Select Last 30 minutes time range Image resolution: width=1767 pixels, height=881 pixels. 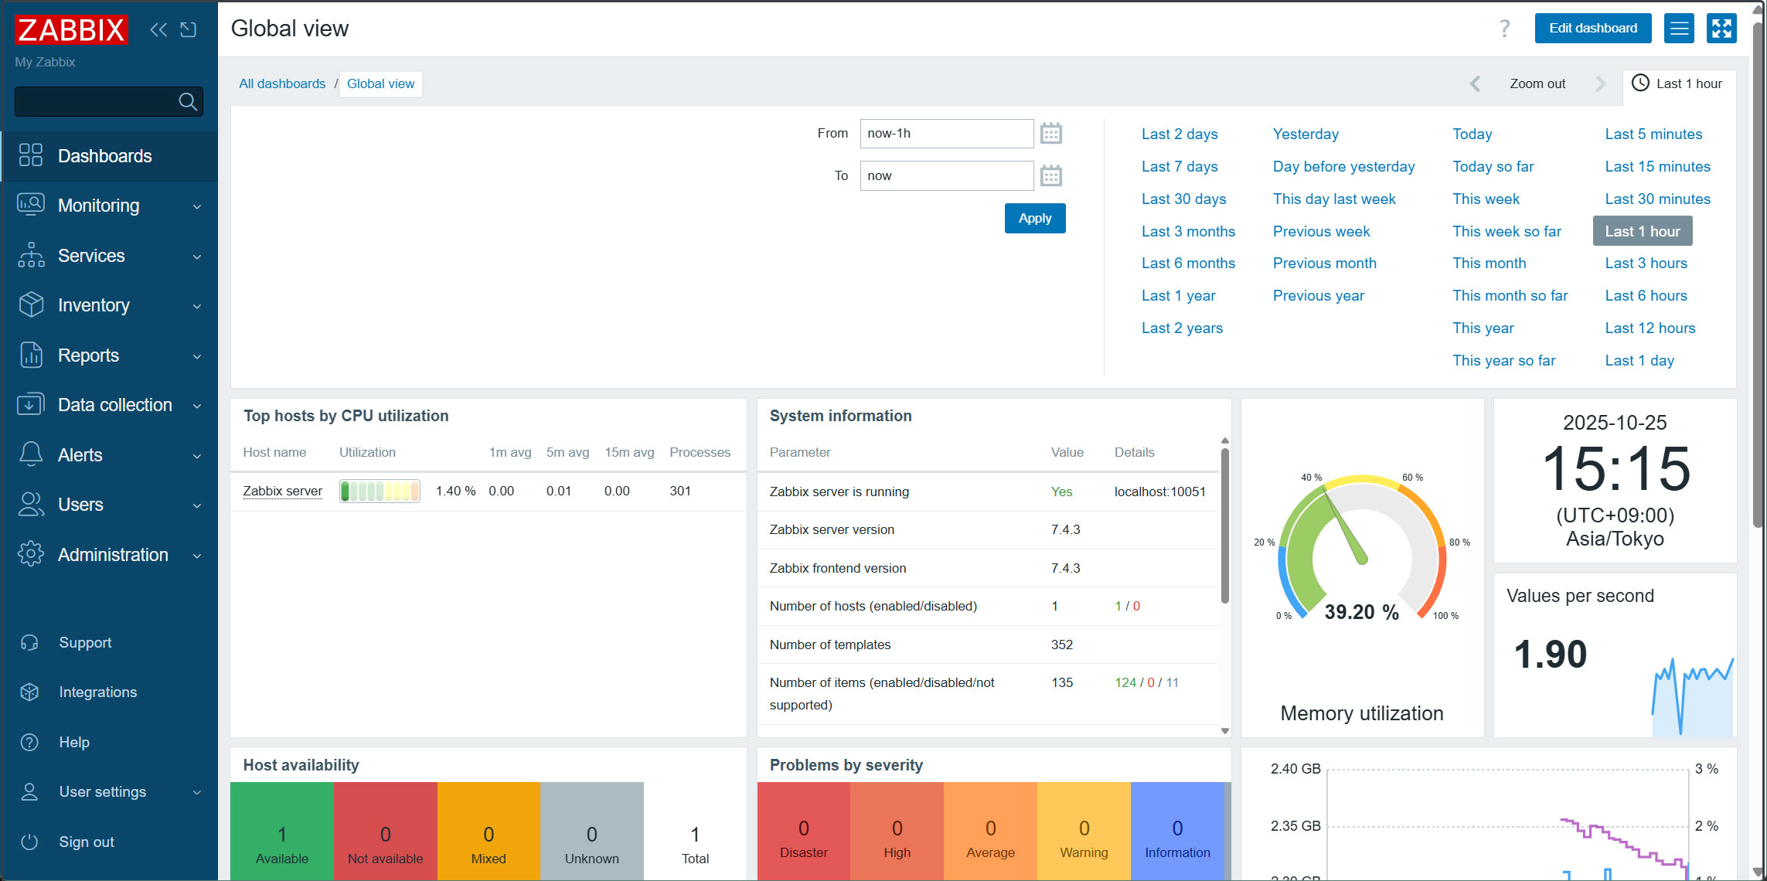[x=1657, y=199]
